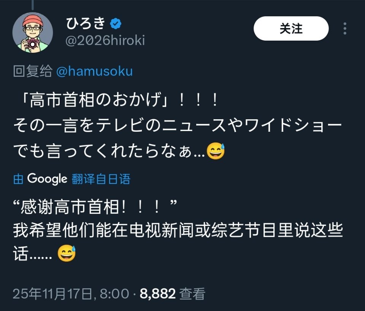Click the blue verified badge icon
Screen dimensions: 365x311
(116, 24)
